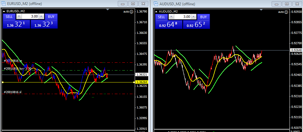Screen dimensions: 303x132
Task: Click AUDUSD buy price 0.92 65 tile
Action: tap(196, 24)
